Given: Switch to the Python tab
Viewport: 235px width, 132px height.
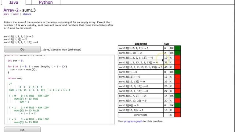Looking at the screenshot, I should click(46, 2).
